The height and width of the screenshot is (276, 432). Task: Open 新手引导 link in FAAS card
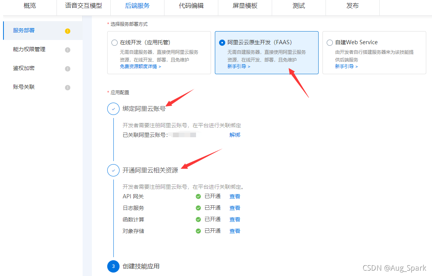coord(239,67)
